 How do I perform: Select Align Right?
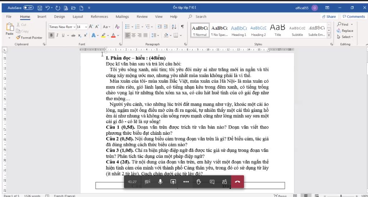(x=140, y=35)
